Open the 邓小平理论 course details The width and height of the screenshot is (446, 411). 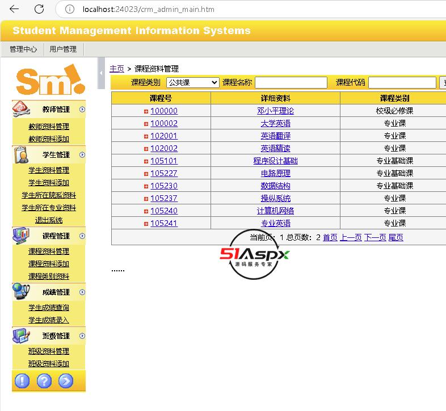coord(275,111)
